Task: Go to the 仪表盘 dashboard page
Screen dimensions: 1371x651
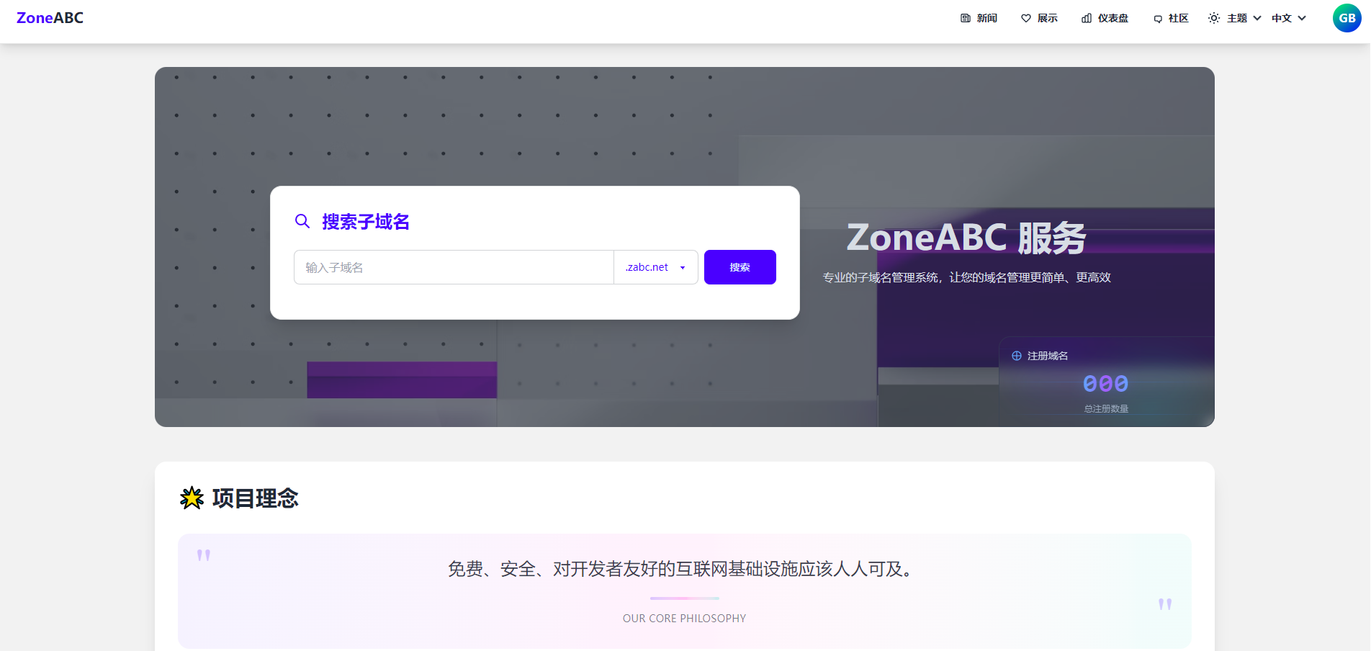Action: point(1105,18)
